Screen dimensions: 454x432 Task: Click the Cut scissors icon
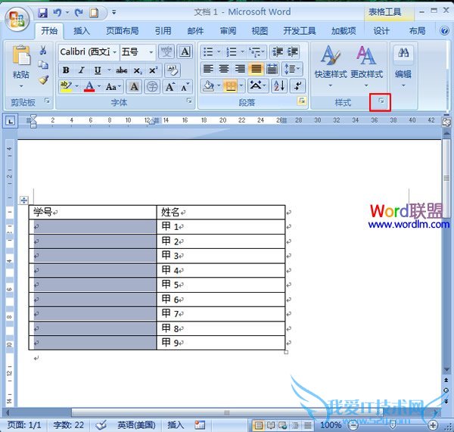tap(43, 51)
